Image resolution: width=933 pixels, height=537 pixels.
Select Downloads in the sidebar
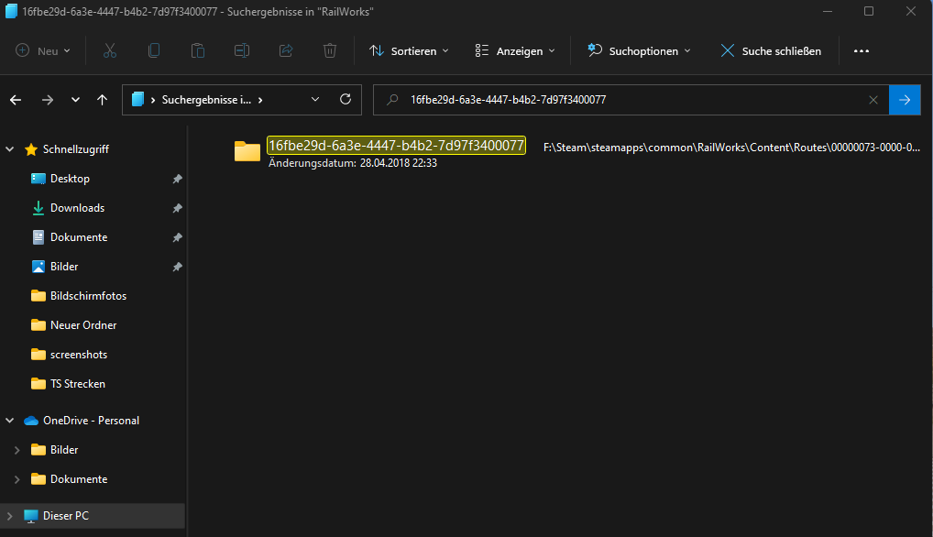77,208
